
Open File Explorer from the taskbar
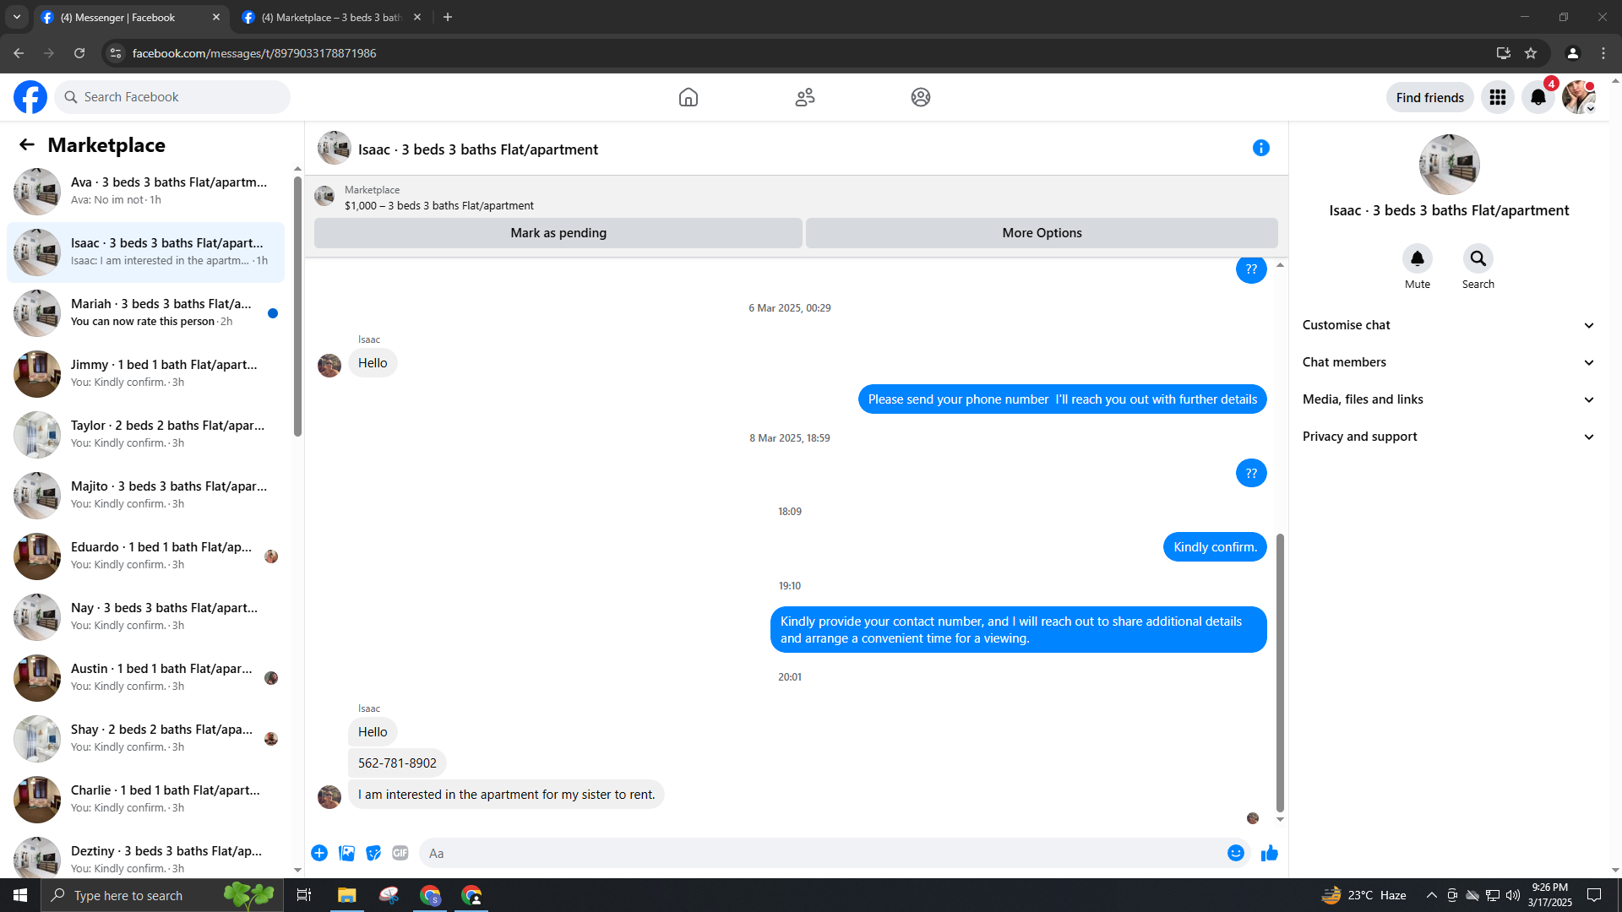tap(347, 895)
